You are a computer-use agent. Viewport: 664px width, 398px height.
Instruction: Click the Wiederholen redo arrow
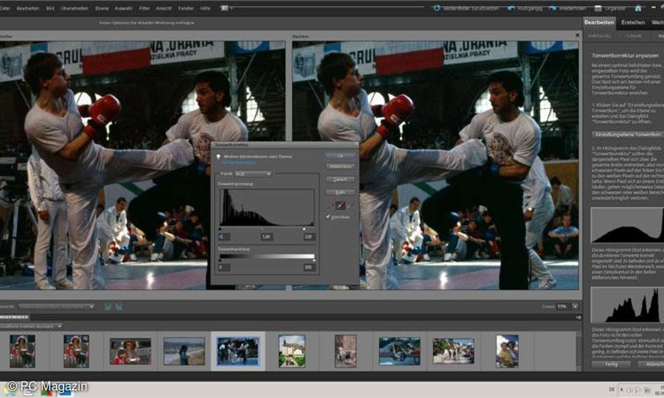tap(553, 8)
